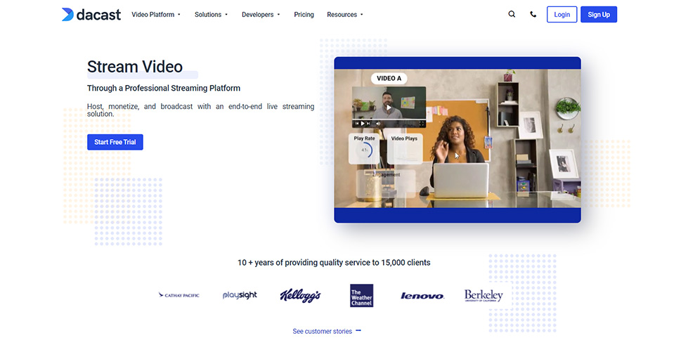Image resolution: width=681 pixels, height=364 pixels.
Task: Click the volume icon in the mini player
Action: 377,124
